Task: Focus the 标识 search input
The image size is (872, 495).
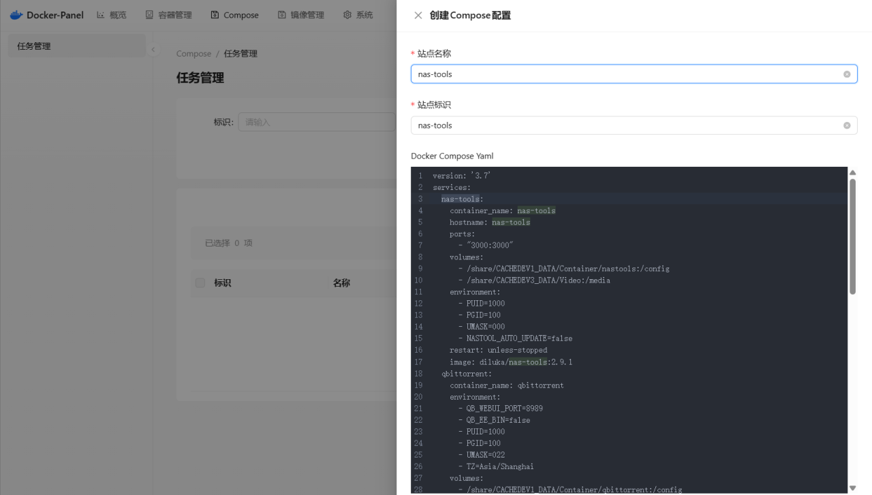Action: click(x=317, y=122)
